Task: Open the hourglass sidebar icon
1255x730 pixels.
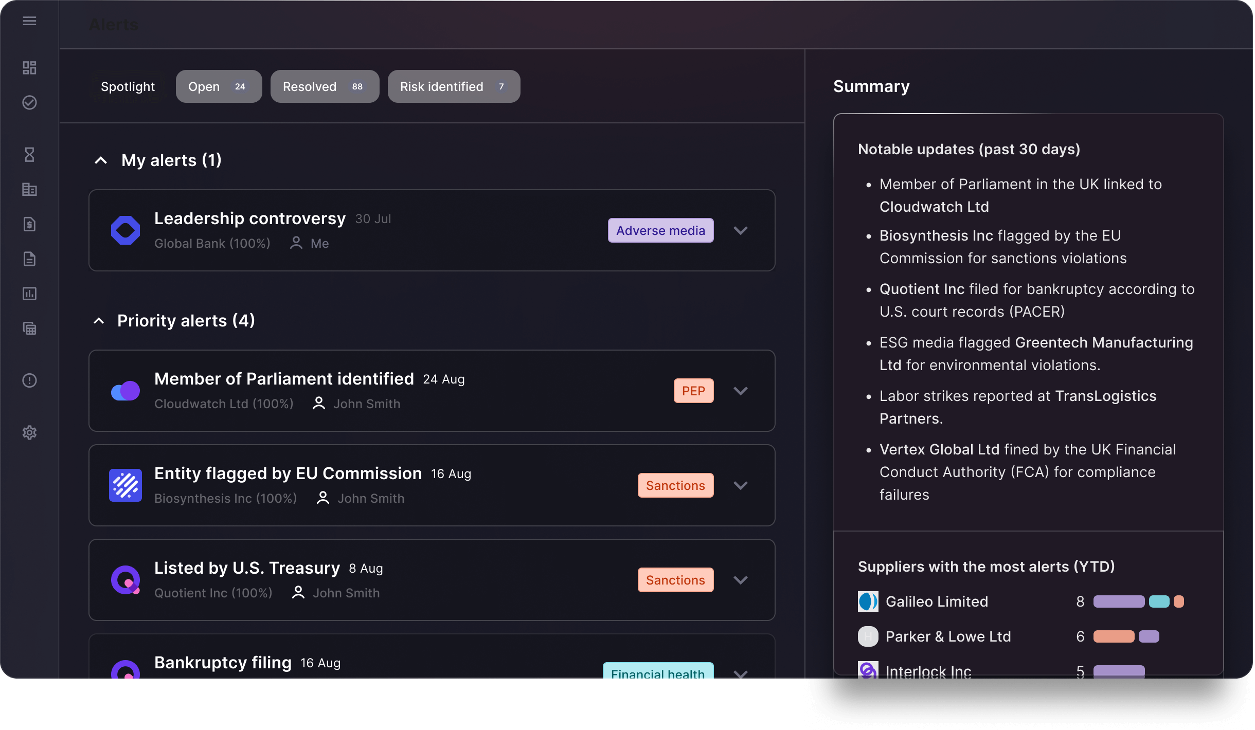Action: (x=29, y=154)
